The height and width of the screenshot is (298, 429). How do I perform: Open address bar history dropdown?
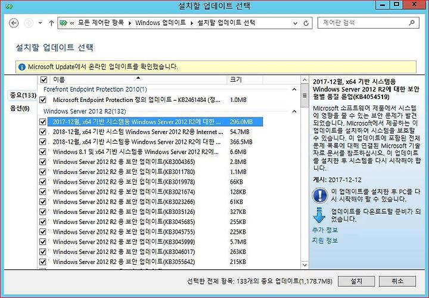click(x=295, y=23)
